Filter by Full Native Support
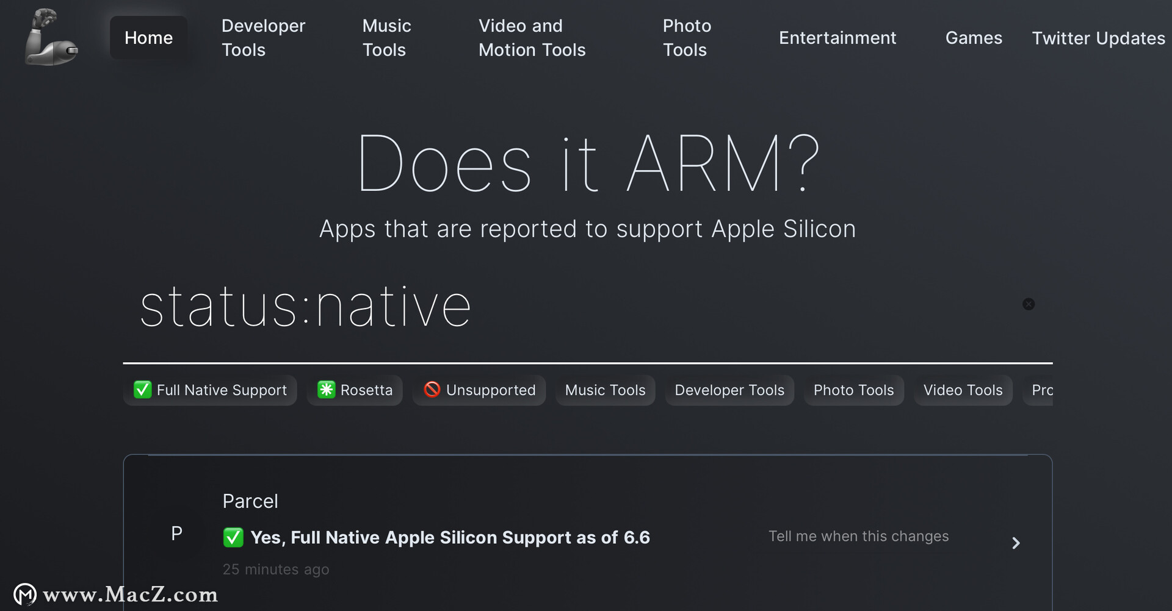 click(210, 390)
